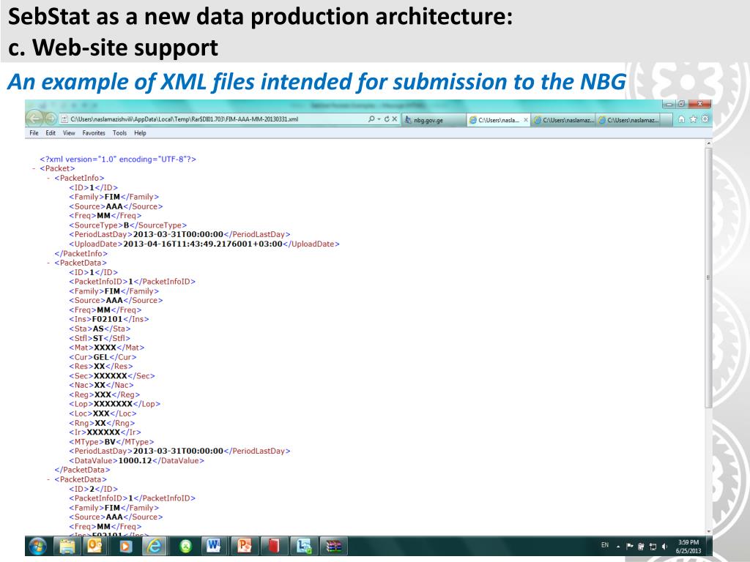Go forward with the browser Forward arrow
The height and width of the screenshot is (562, 750).
[51, 119]
